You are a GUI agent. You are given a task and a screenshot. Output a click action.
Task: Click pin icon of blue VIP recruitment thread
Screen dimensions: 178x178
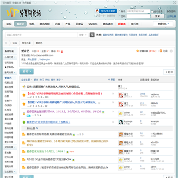pos(24,104)
